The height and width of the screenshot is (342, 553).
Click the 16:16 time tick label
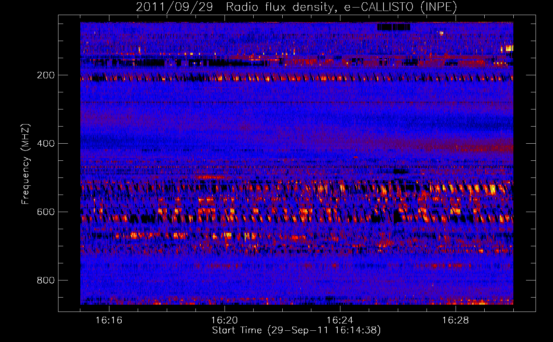click(x=109, y=320)
